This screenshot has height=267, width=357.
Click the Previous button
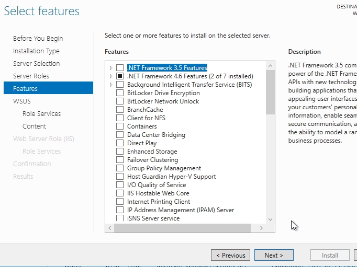coord(230,256)
